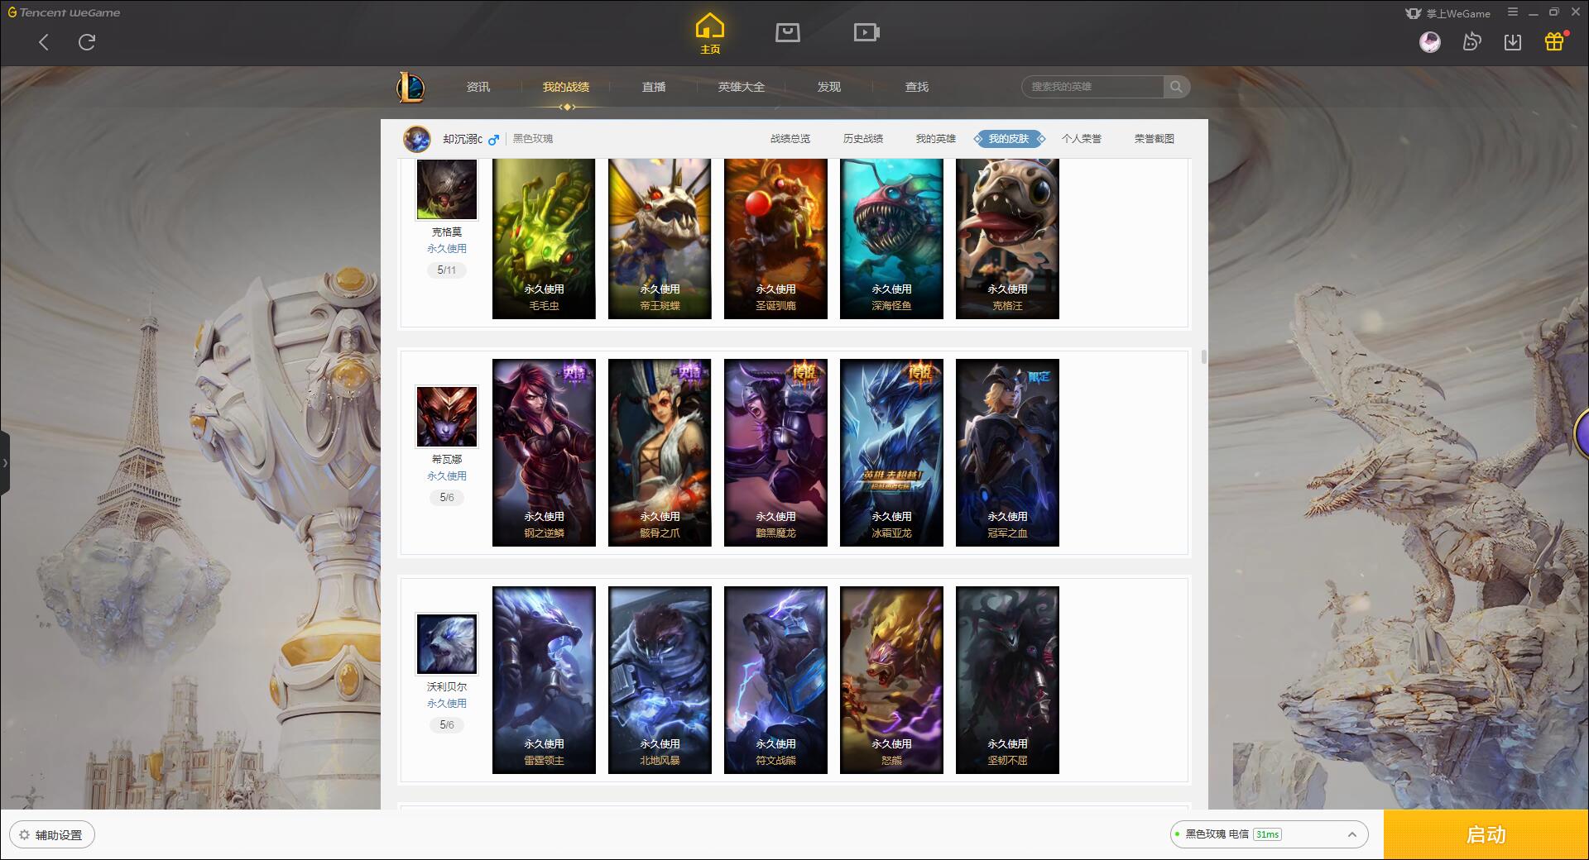Click the League of Legends logo
The width and height of the screenshot is (1589, 860).
click(410, 87)
